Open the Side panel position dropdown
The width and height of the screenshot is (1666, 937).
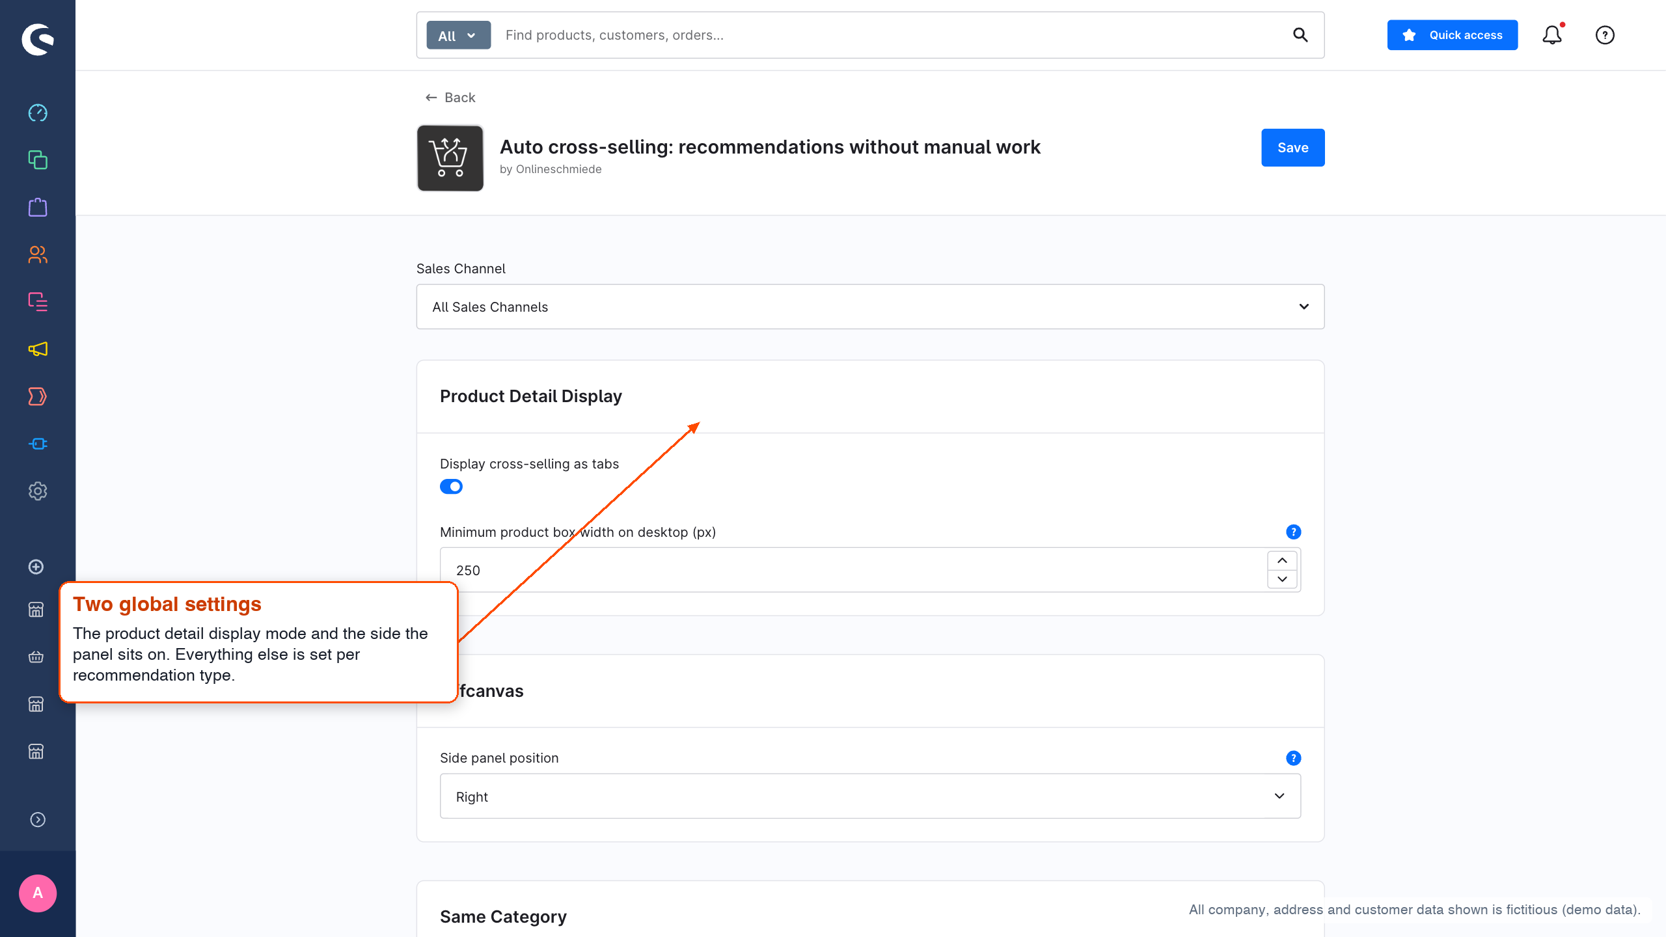870,796
